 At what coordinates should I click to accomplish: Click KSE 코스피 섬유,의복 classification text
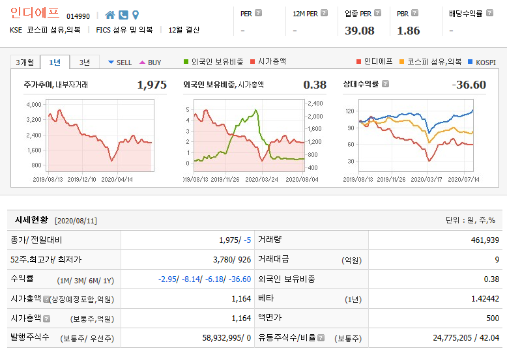click(45, 30)
